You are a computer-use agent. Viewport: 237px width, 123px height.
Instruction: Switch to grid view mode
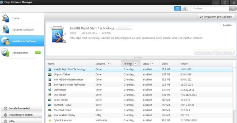pos(184,8)
